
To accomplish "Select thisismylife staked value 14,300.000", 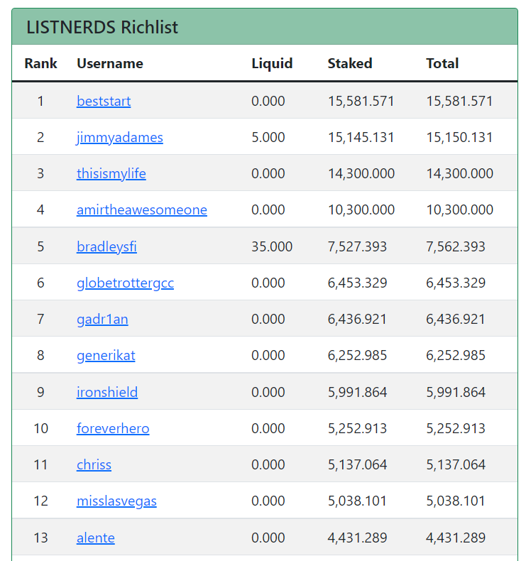I will pos(361,174).
